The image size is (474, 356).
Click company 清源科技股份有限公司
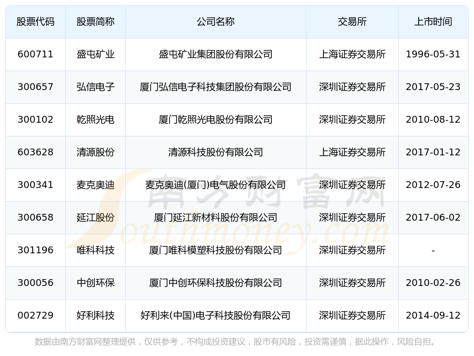[216, 152]
